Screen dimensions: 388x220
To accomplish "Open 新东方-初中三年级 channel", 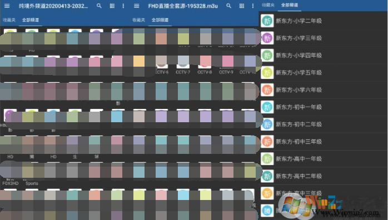I will pos(323,142).
